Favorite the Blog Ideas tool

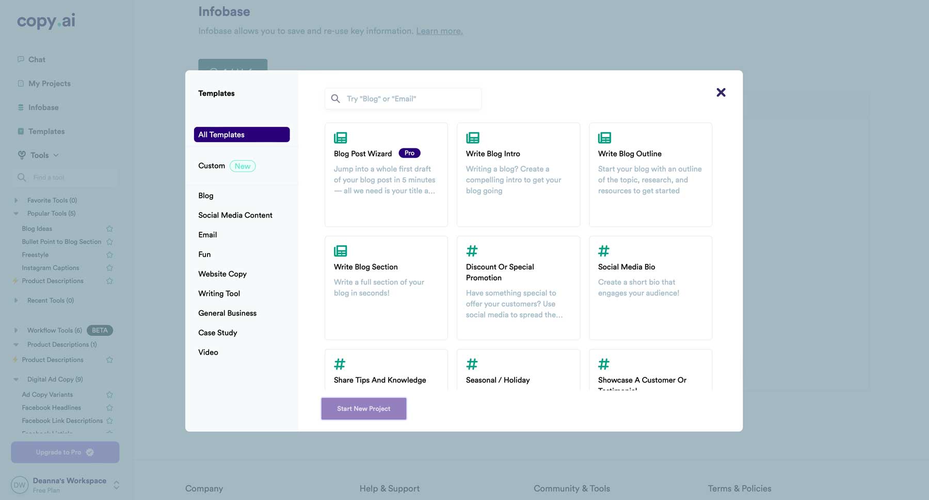pyautogui.click(x=109, y=228)
